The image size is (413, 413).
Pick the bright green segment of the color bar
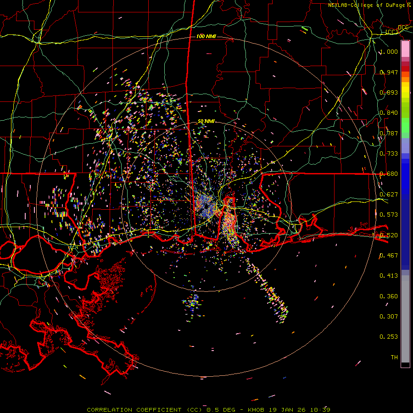(x=405, y=125)
